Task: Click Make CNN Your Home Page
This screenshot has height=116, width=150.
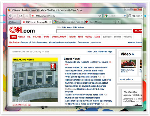Action: [x=100, y=52]
